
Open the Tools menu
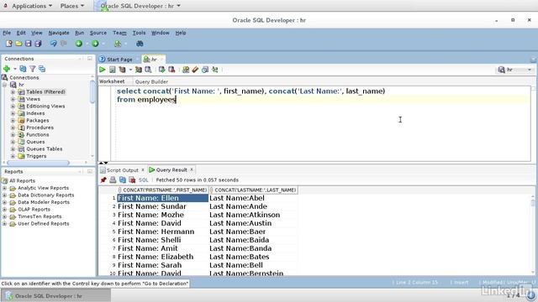[139, 33]
